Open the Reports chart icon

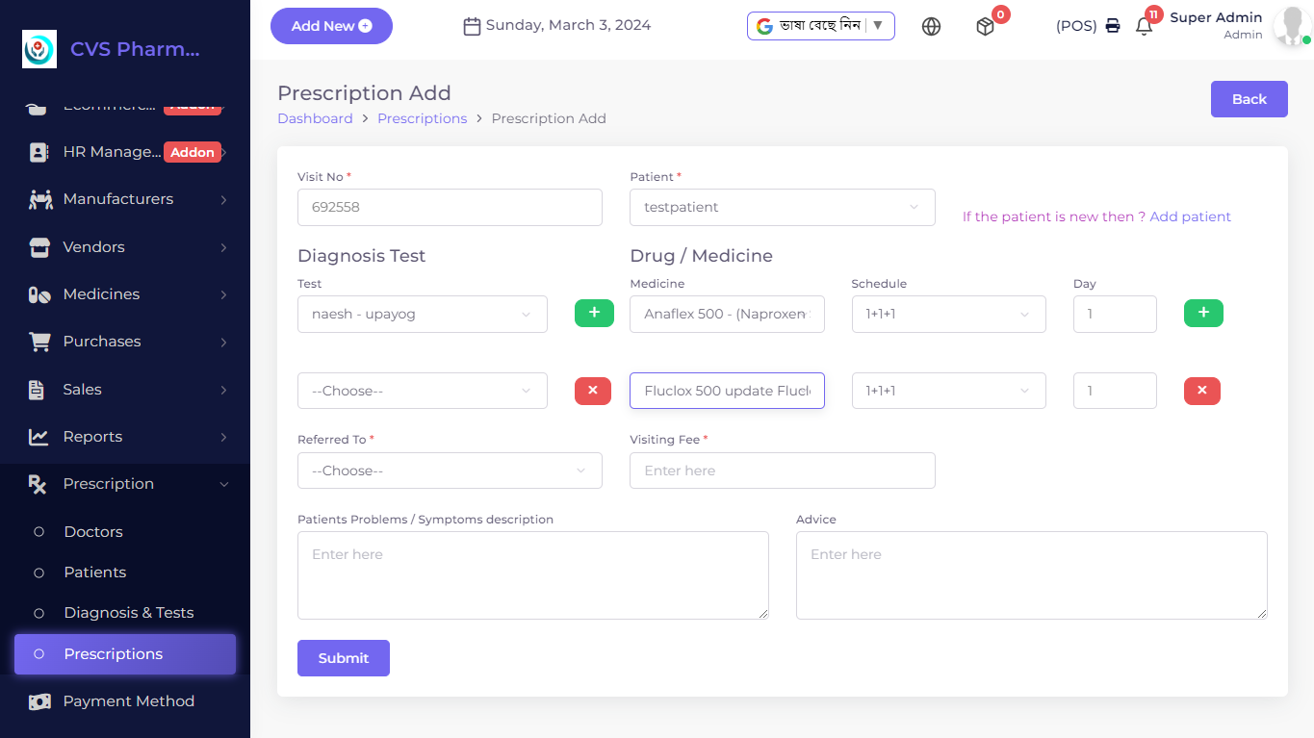tap(37, 436)
